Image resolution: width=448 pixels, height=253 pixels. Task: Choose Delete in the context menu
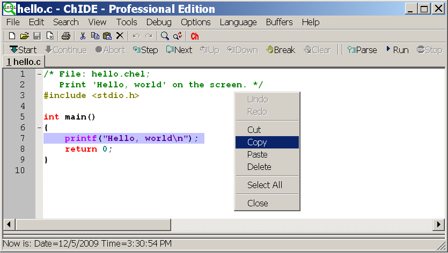point(267,167)
